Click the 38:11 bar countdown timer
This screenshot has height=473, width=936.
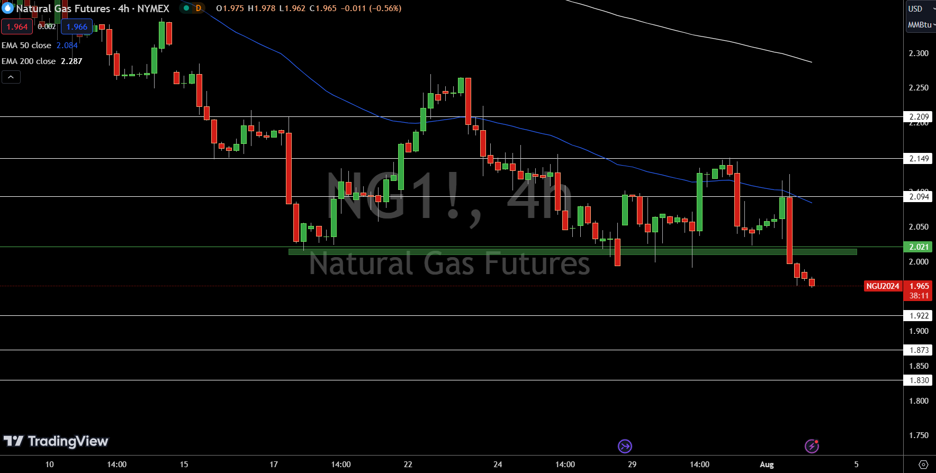pos(919,296)
